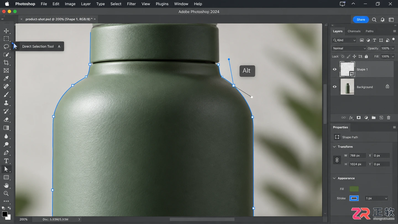
Task: Select the Zoom tool
Action: (6, 193)
